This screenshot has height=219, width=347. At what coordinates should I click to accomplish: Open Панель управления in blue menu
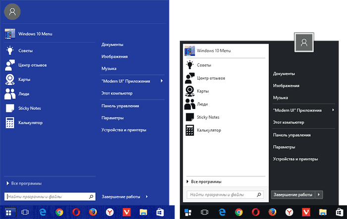click(x=120, y=106)
